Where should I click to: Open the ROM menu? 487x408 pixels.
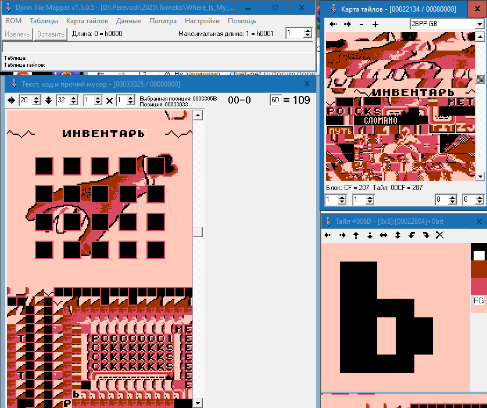[x=14, y=21]
